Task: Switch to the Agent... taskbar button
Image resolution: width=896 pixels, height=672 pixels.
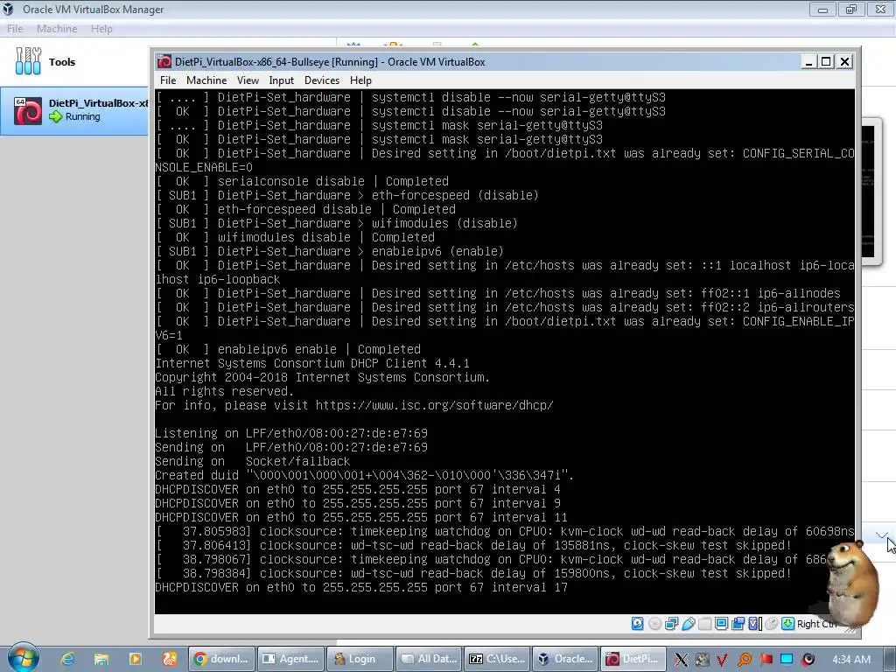Action: [x=290, y=659]
